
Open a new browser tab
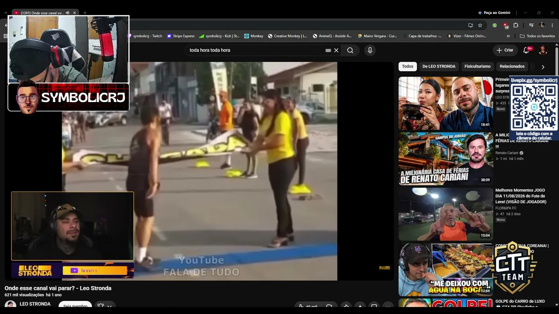click(85, 13)
